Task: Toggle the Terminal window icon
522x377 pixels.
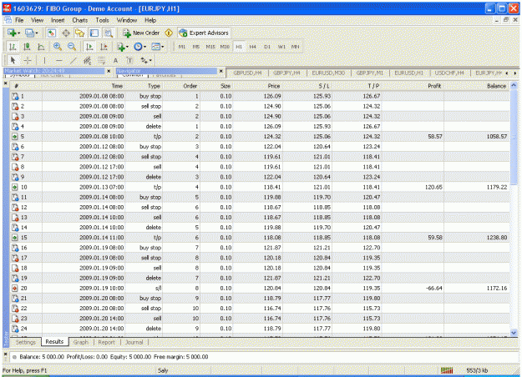Action: (94, 33)
